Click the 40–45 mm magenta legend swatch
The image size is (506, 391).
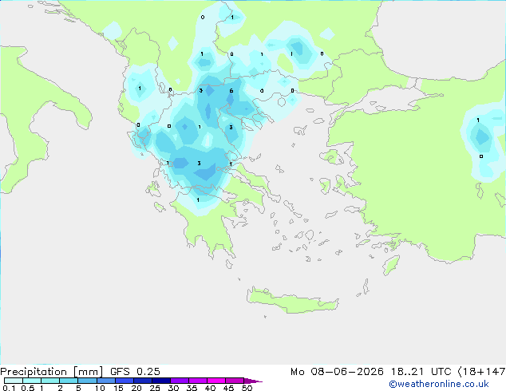click(216, 381)
